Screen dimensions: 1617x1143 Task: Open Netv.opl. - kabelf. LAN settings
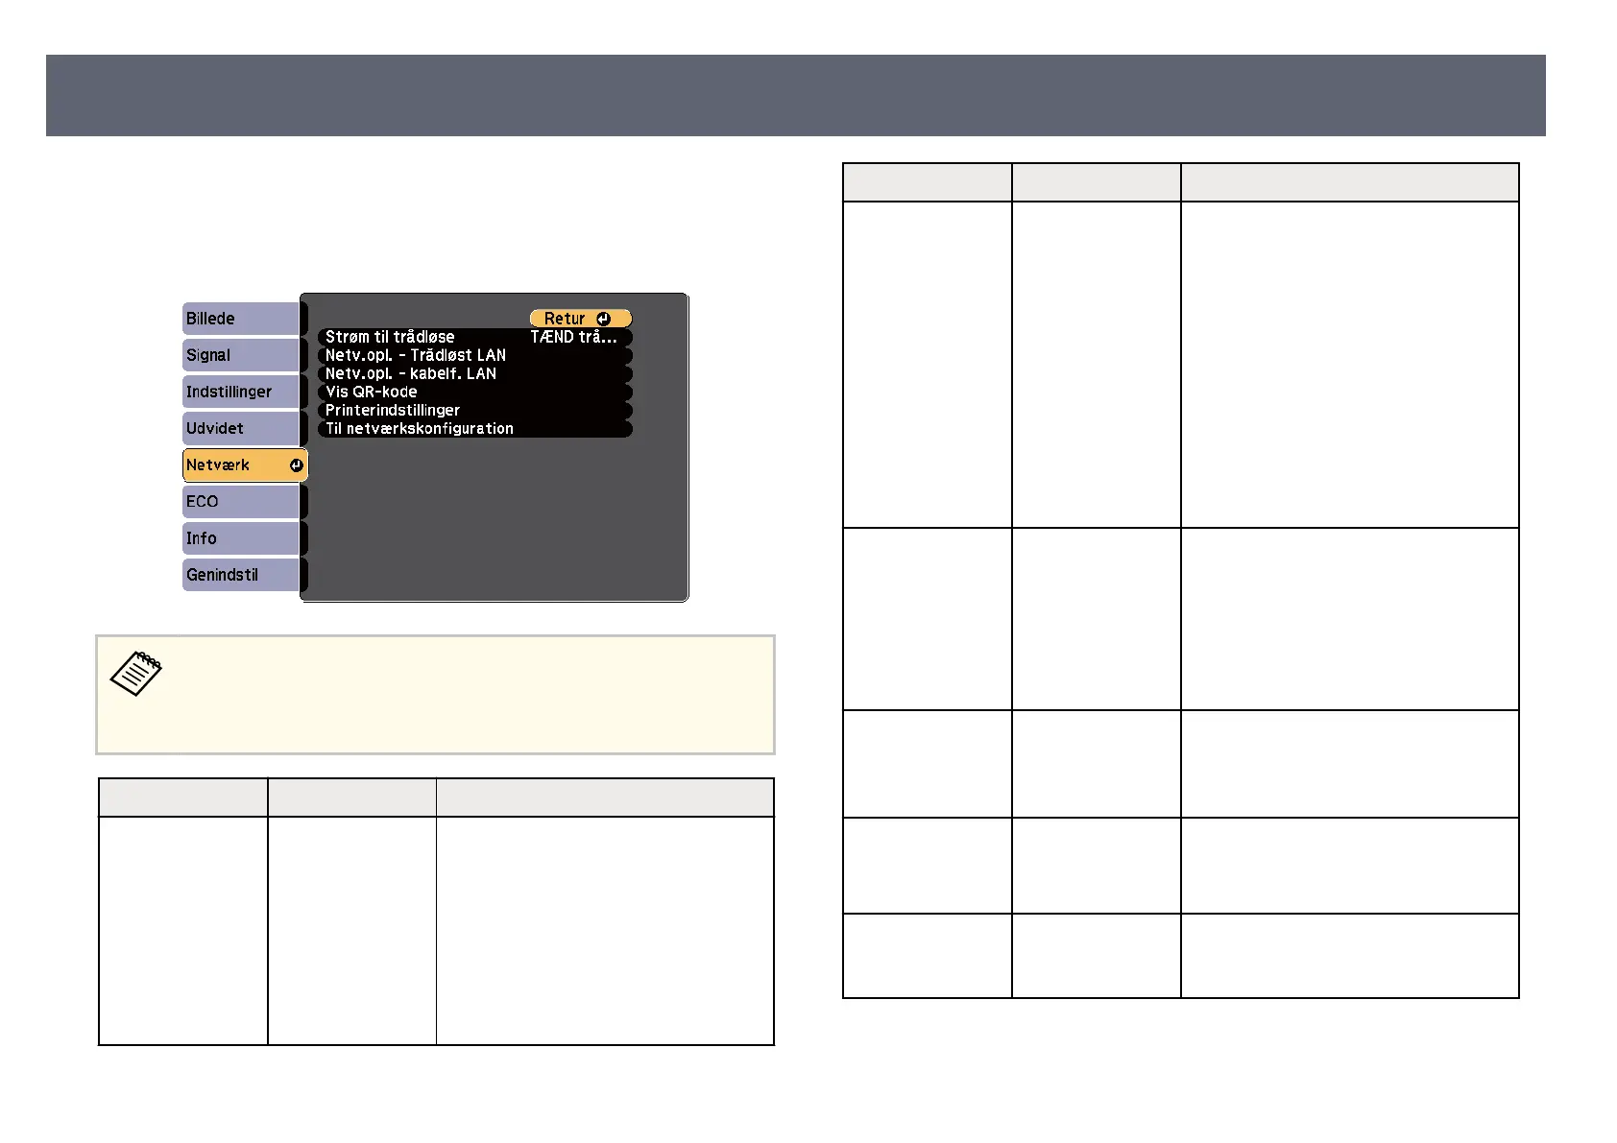(411, 373)
